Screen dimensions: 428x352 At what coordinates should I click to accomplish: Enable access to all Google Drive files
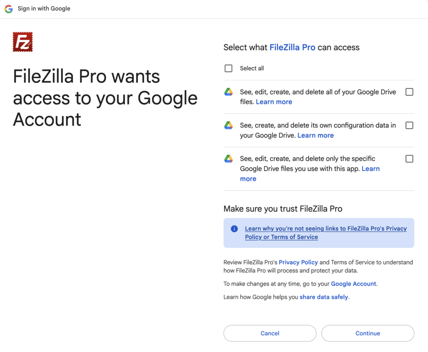coord(409,92)
